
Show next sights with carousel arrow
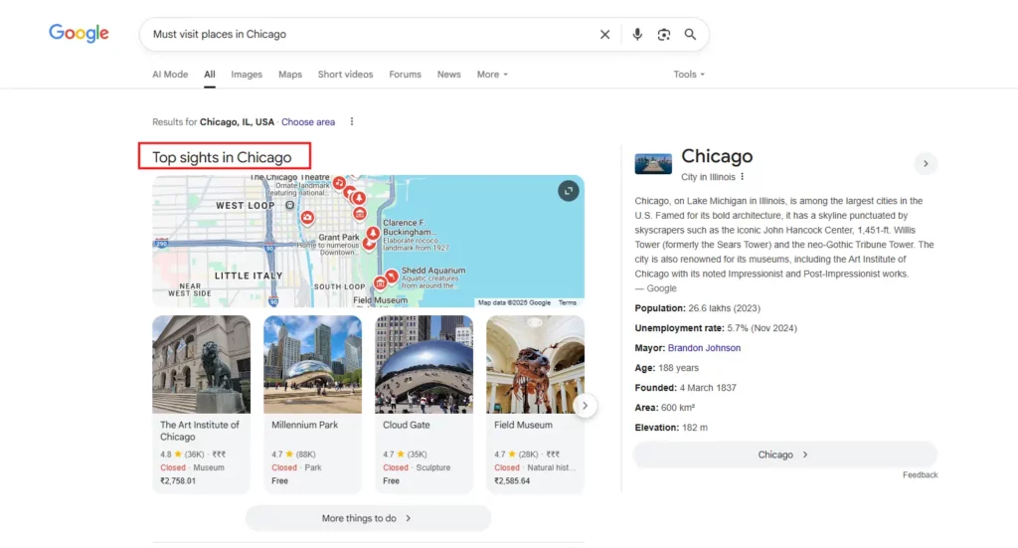pos(585,406)
